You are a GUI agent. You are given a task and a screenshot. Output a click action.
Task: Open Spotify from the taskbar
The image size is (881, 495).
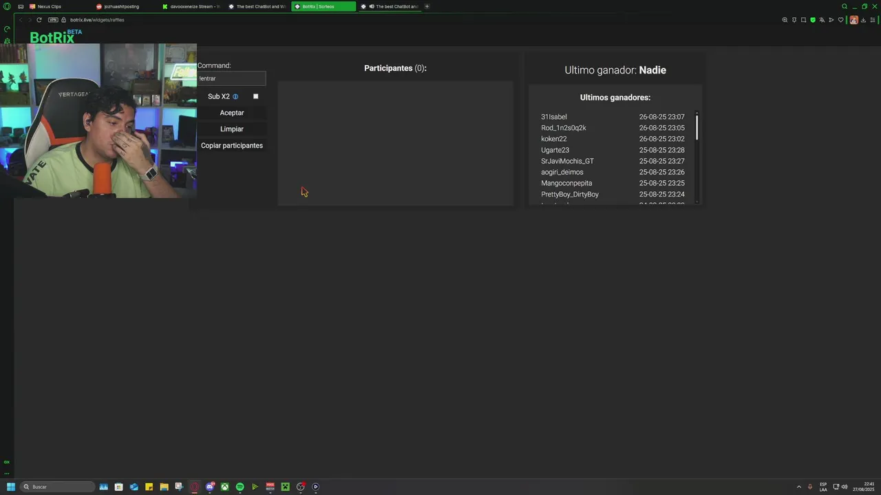pyautogui.click(x=240, y=487)
